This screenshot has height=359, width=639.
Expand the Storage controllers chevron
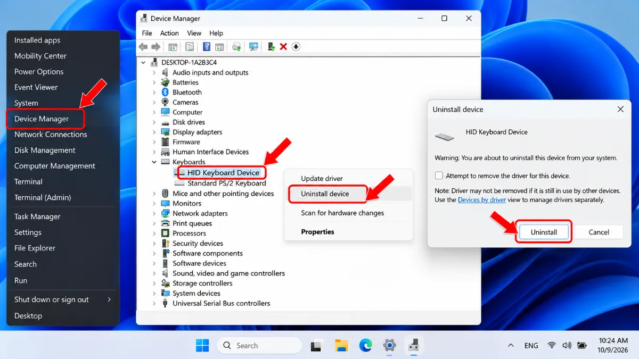pyautogui.click(x=154, y=283)
